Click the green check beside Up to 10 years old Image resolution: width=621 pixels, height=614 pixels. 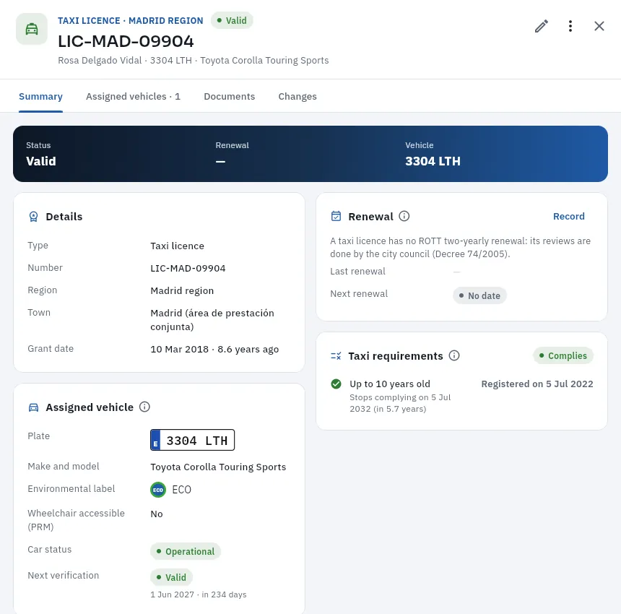click(x=336, y=384)
